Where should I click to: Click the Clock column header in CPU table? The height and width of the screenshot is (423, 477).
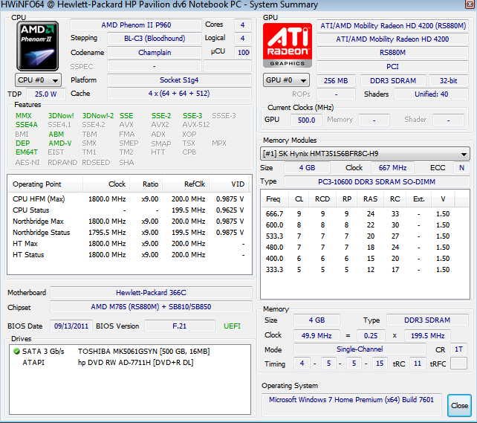point(106,184)
